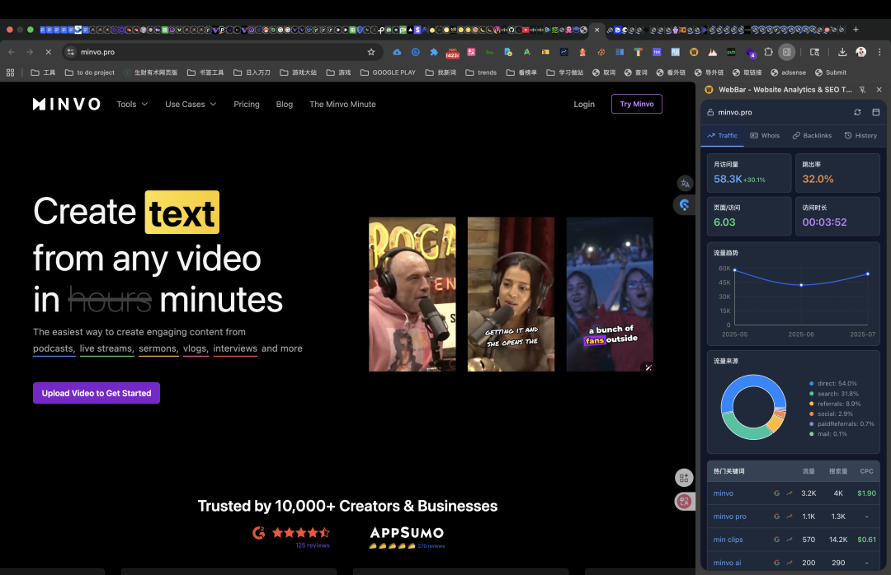
Task: Open site information icon beside minvo.pro URL
Action: (70, 52)
